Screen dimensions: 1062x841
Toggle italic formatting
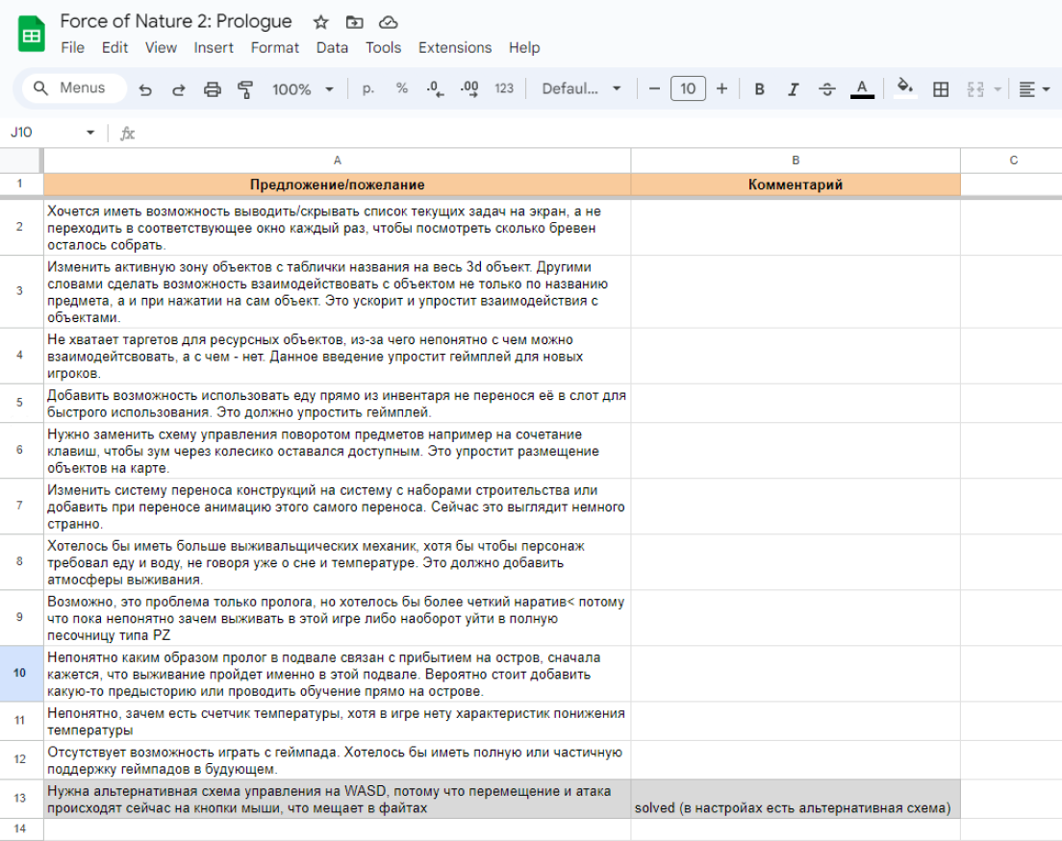click(793, 89)
